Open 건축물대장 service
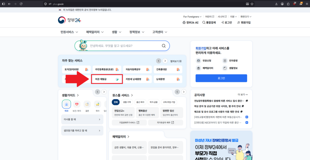This screenshot has width=310, height=160. (168, 69)
